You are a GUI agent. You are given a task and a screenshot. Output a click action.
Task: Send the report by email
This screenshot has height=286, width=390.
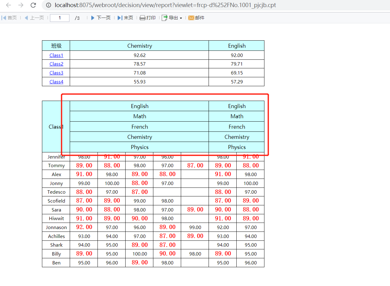tap(196, 18)
